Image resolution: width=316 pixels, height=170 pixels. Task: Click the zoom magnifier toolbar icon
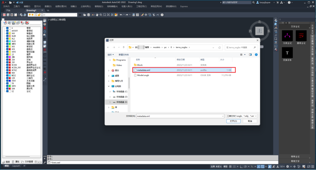point(101,15)
